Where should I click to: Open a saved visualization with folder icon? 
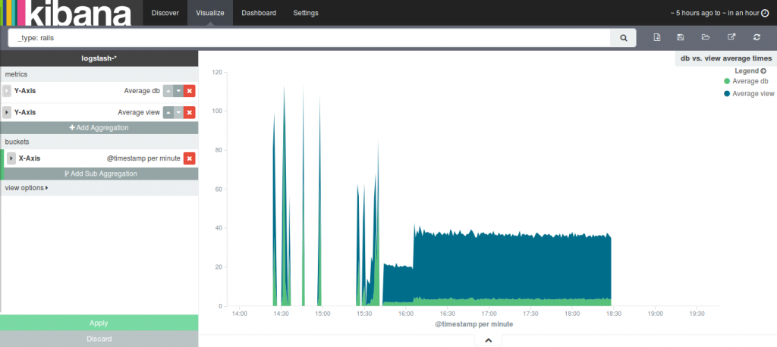tap(705, 37)
